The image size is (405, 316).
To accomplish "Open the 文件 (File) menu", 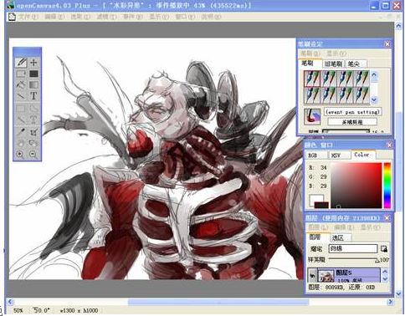I will [x=28, y=17].
